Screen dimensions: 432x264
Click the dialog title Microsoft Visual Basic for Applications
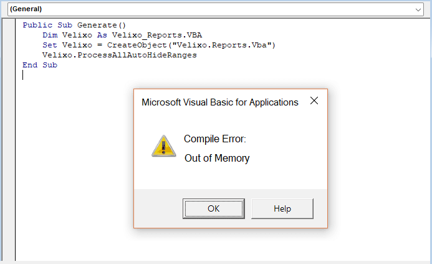pyautogui.click(x=220, y=102)
